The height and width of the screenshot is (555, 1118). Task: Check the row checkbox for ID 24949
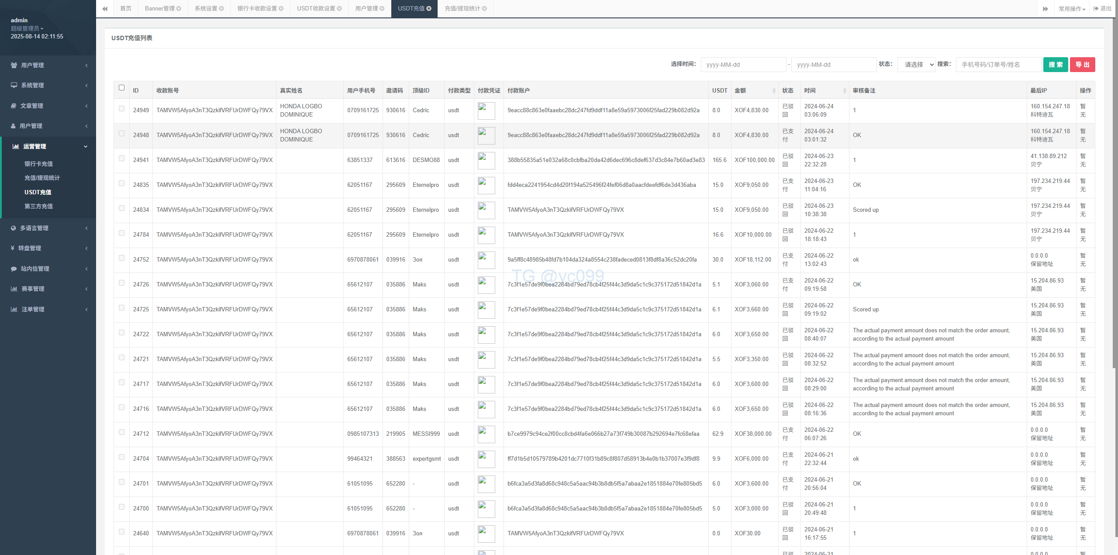[x=121, y=108]
